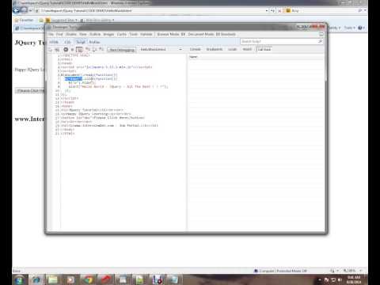Click the Please Click Here page button
This screenshot has height=285, width=380.
coord(30,90)
